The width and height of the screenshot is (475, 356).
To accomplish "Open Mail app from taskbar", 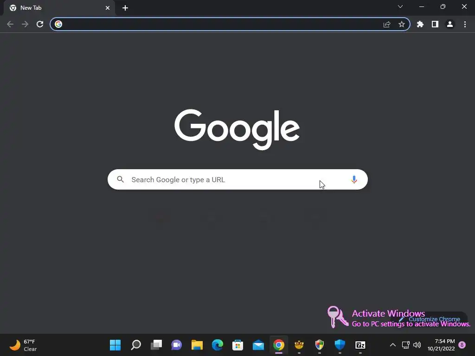I will coord(258,345).
